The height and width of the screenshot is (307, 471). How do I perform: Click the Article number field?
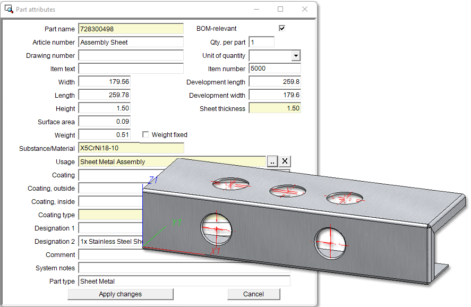coord(131,42)
